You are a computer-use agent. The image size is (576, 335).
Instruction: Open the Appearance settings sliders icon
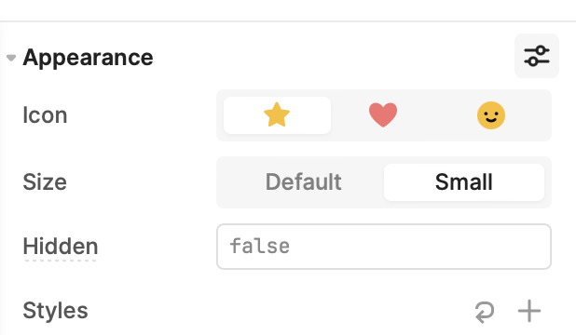pos(537,56)
